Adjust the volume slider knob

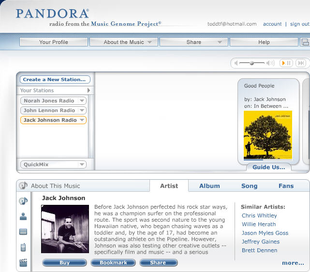tap(251, 63)
